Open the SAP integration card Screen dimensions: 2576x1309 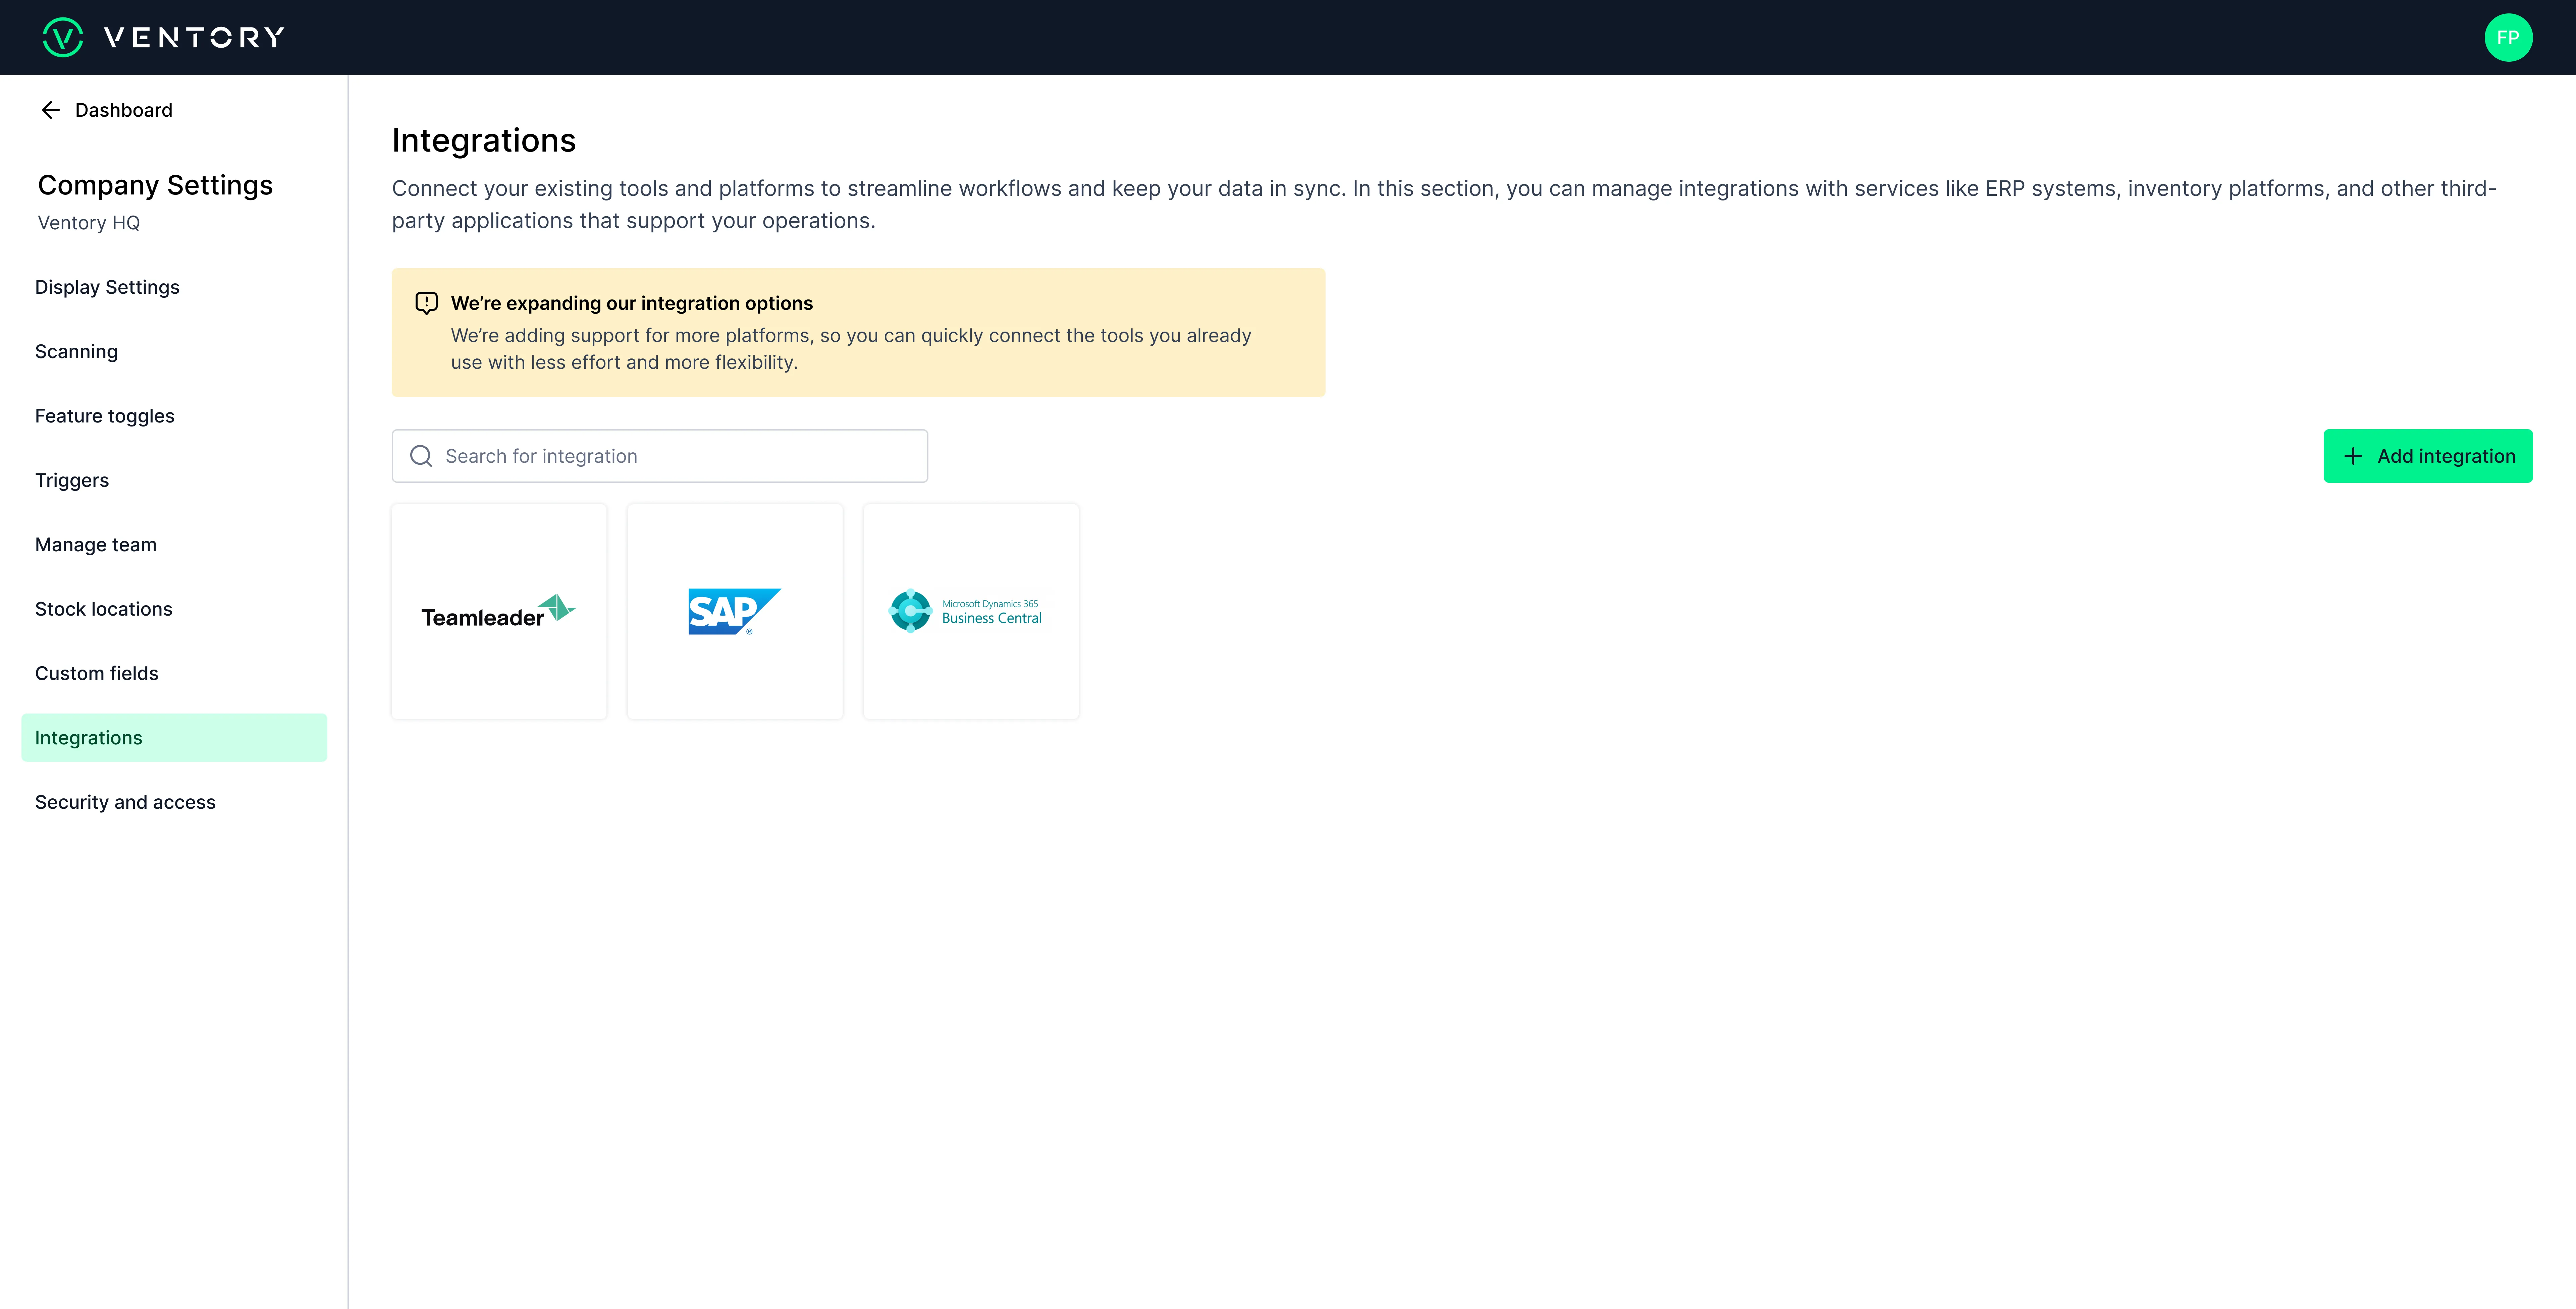tap(735, 611)
